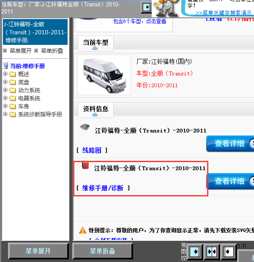Click the 菜单展开 link in the sidebar
This screenshot has height=262, width=254.
[x=21, y=51]
